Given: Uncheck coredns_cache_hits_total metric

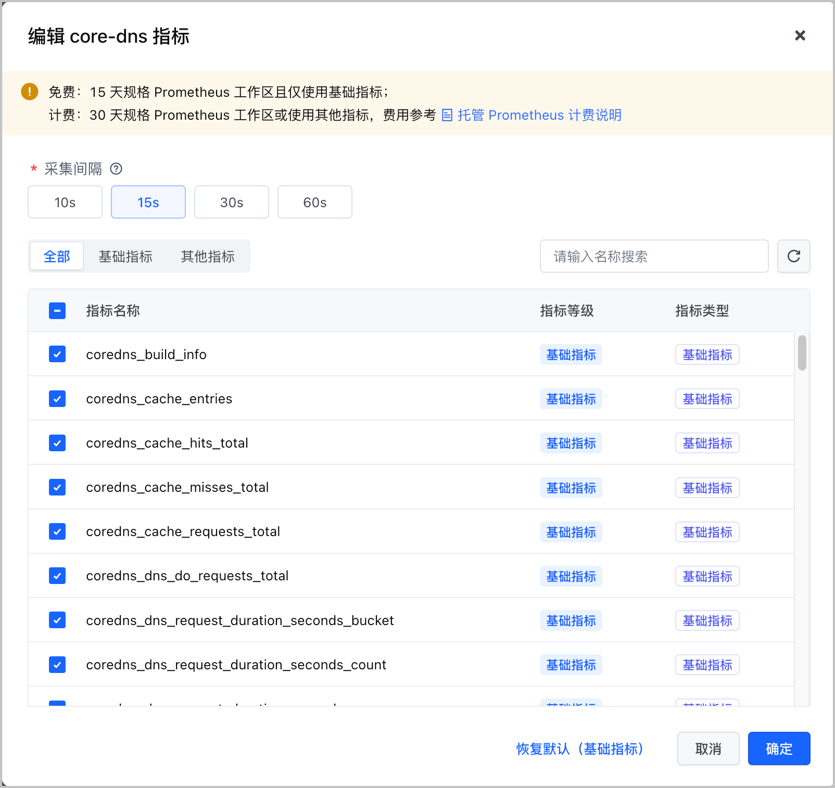Looking at the screenshot, I should (x=57, y=443).
